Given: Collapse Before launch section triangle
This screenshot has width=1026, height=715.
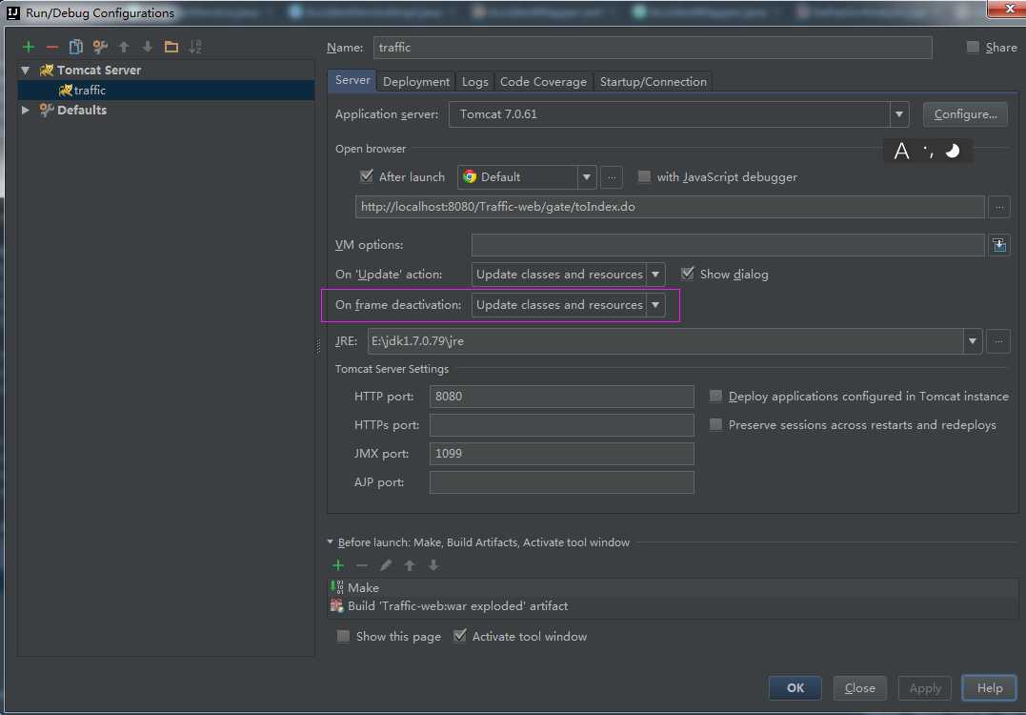Looking at the screenshot, I should (x=331, y=542).
